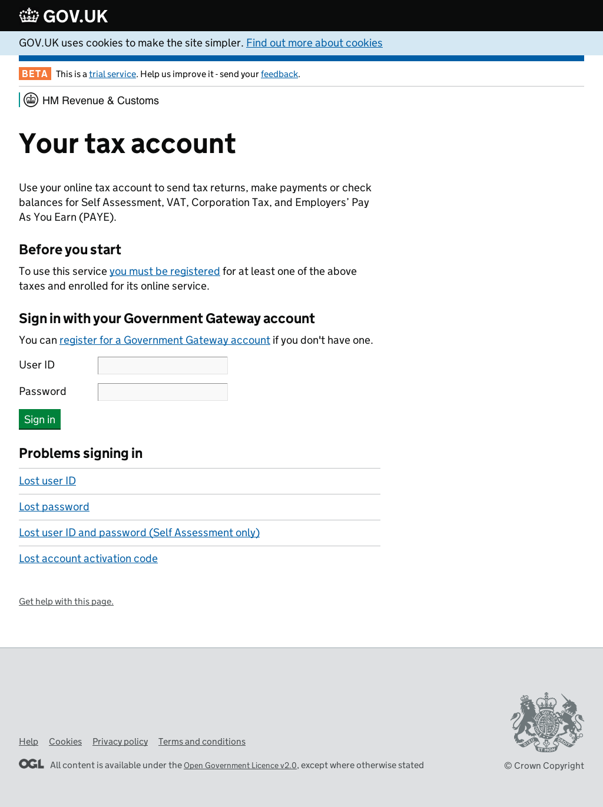Viewport: 603px width, 807px height.
Task: Open the 'Find out more about cookies' link
Action: click(314, 43)
